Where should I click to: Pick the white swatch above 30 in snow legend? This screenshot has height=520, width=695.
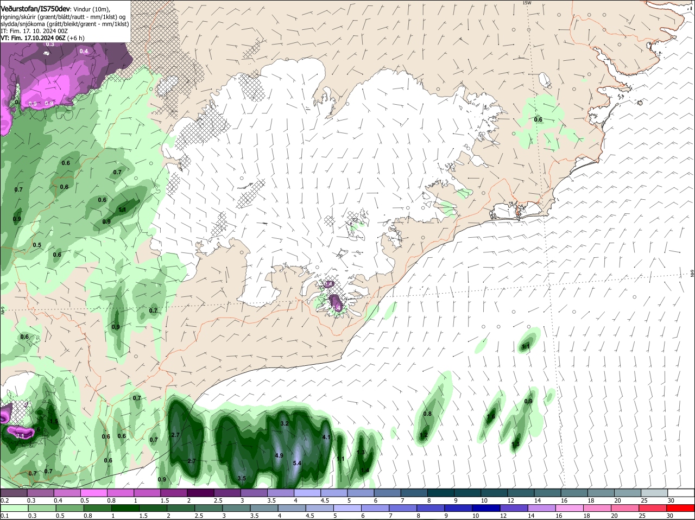pos(681,492)
